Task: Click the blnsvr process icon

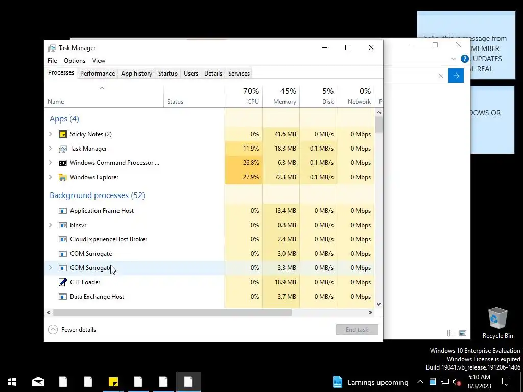Action: coord(63,225)
